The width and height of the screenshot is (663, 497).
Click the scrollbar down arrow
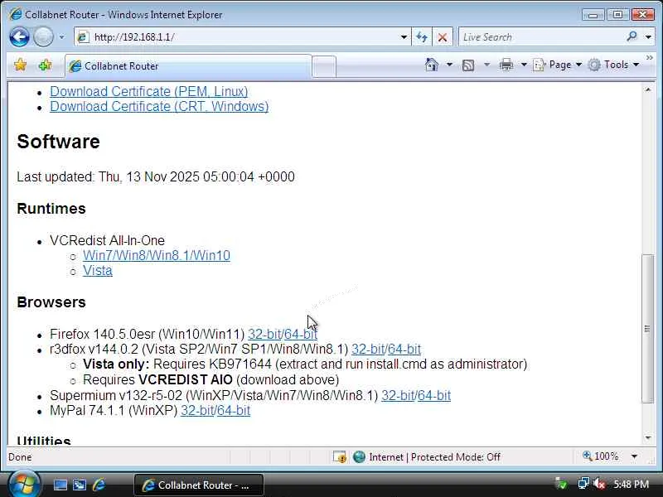coord(648,438)
